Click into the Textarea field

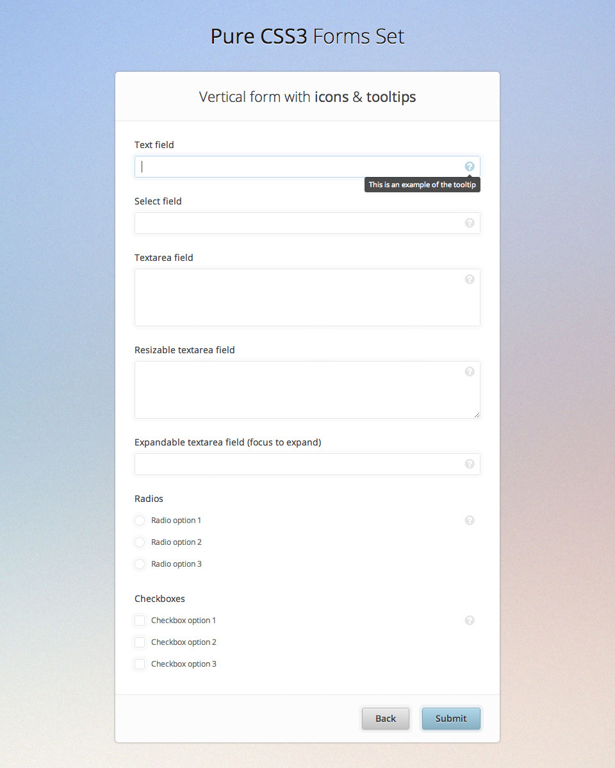coord(298,297)
